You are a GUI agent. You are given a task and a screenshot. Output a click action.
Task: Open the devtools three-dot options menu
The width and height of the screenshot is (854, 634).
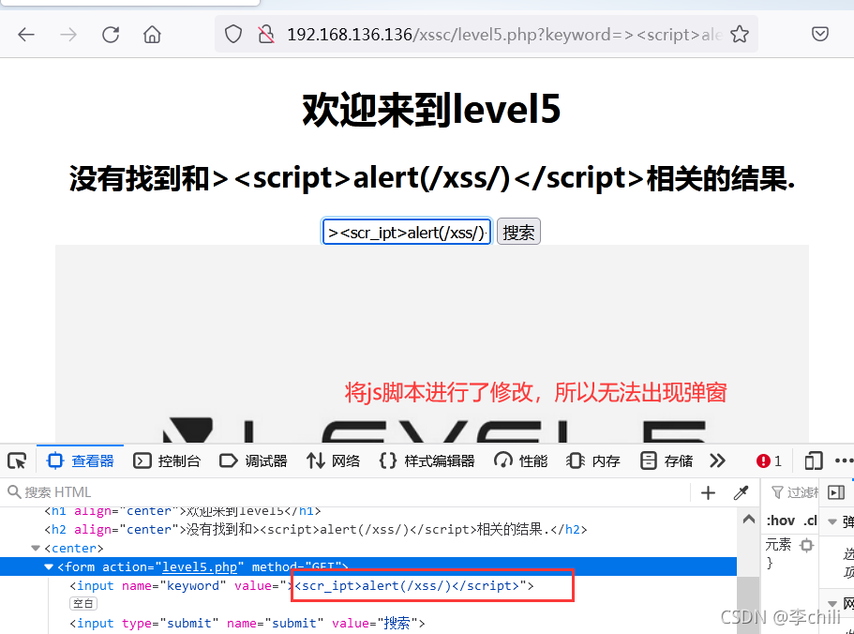coord(844,461)
